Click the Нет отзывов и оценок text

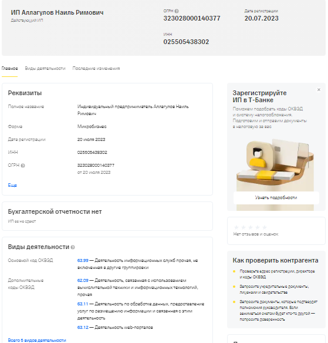[256, 234]
